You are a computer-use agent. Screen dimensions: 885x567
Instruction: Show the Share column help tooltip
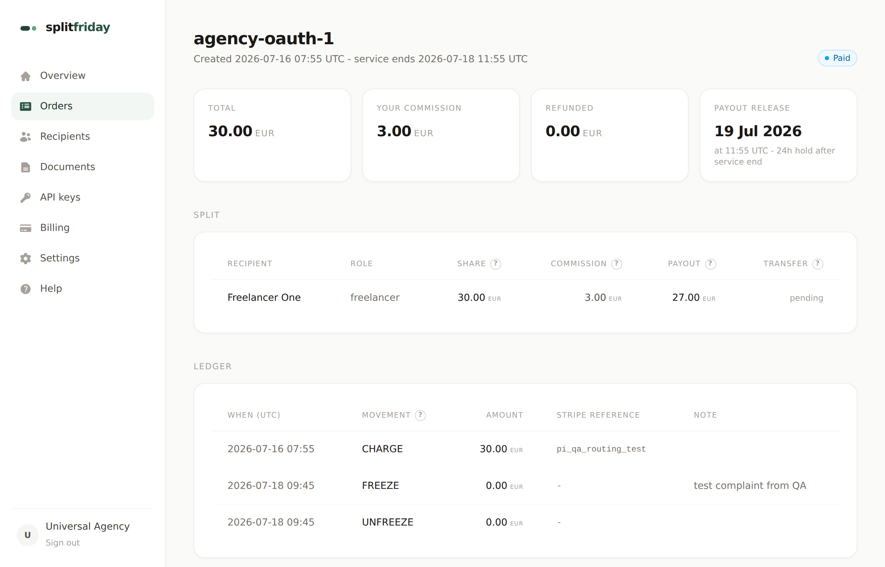495,263
